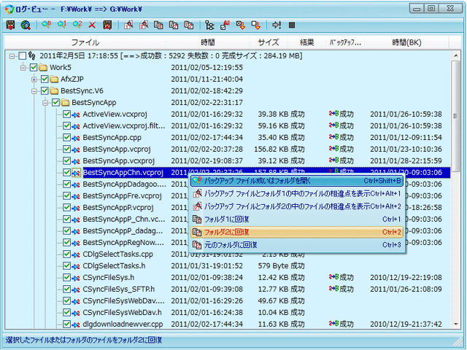467x350 pixels.
Task: Click the check All toolbar icon
Action: pyautogui.click(x=225, y=25)
